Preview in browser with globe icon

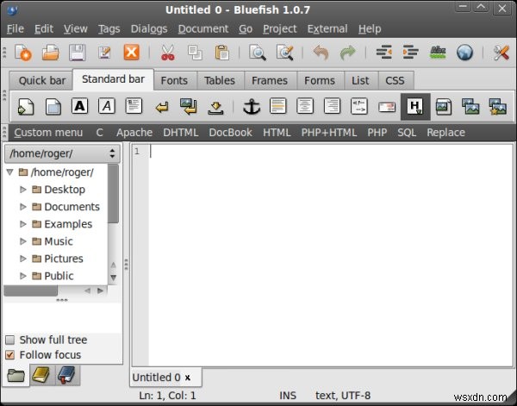464,53
